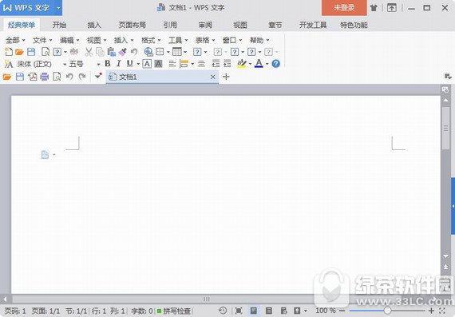Click the save disk icon left of the PDF icon
This screenshot has height=317, width=455.
click(x=20, y=77)
